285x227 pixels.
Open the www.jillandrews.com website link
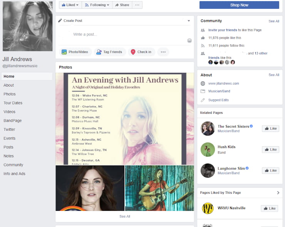tap(223, 83)
